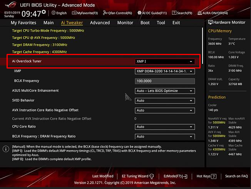
Task: Open the Tool tab
Action: tap(161, 23)
